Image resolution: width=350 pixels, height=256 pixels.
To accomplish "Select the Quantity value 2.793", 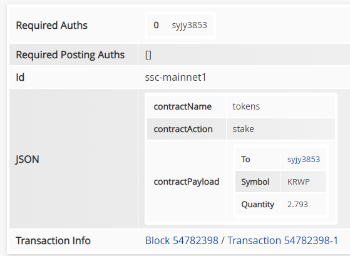I will tap(297, 205).
